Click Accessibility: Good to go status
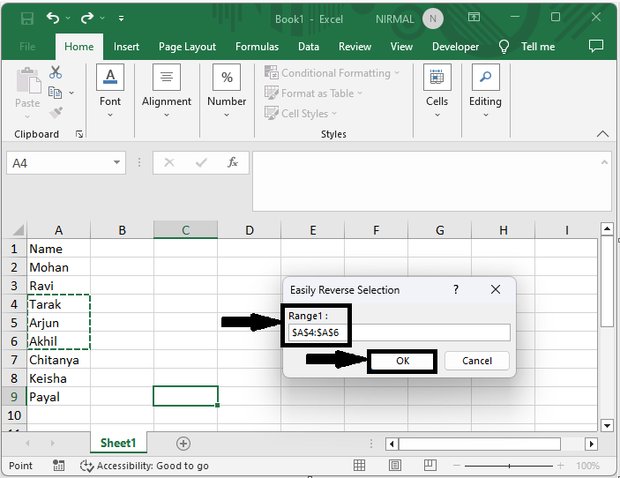620x478 pixels. (x=145, y=466)
